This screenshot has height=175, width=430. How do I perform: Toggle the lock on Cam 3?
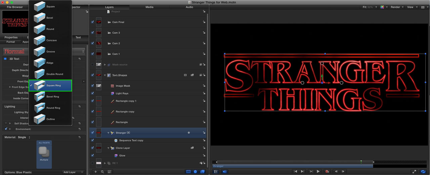(204, 33)
